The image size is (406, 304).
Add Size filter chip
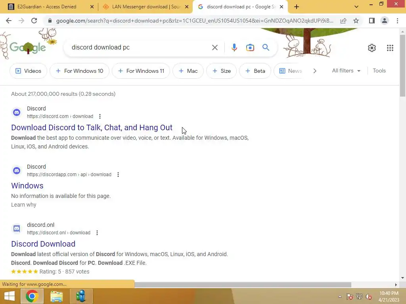click(221, 71)
